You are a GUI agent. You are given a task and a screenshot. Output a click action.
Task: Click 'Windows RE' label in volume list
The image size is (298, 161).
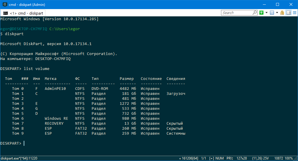[x=56, y=119]
